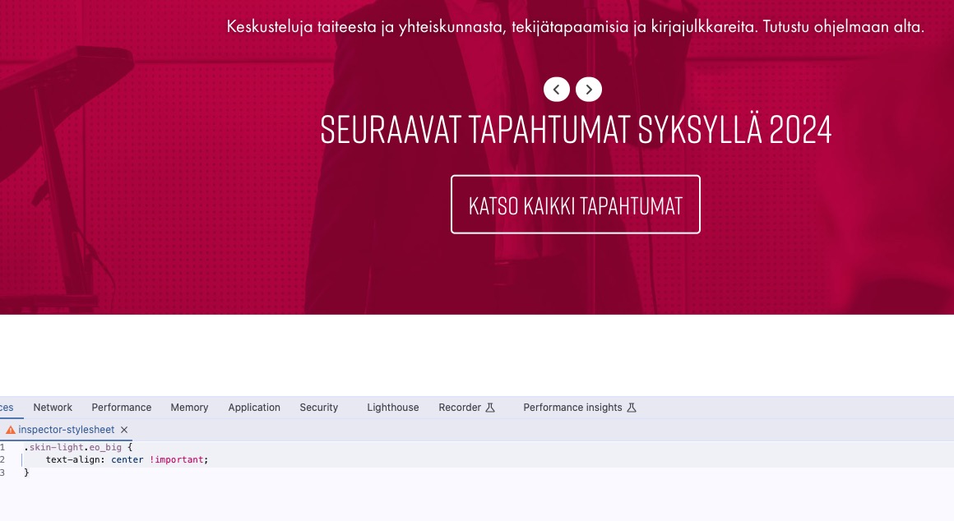Select the inspector-stylesheet file tab
The image size is (954, 521).
coord(67,430)
